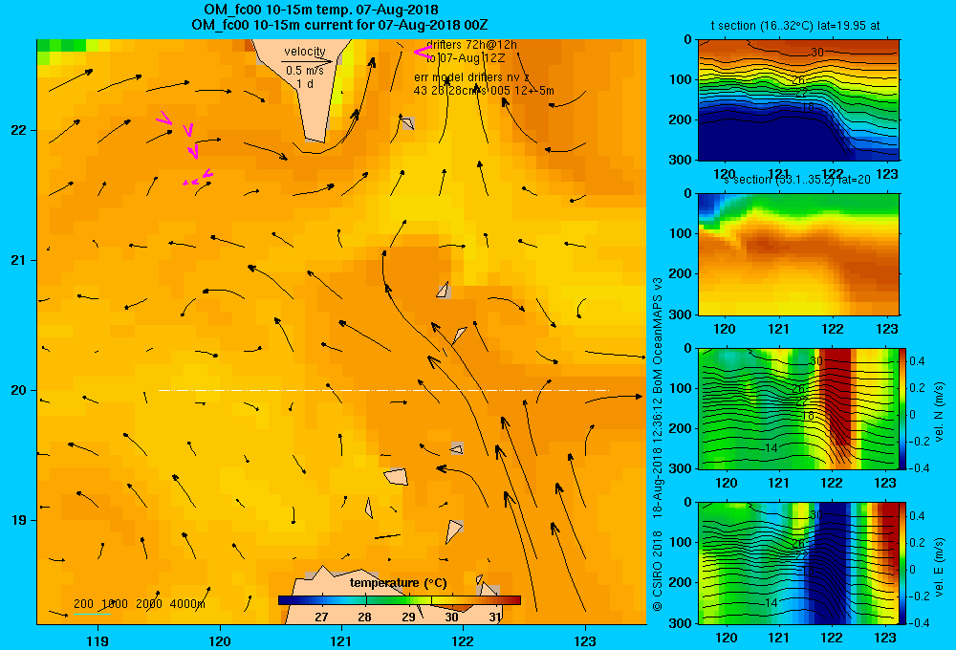Select the '43 26 28cm/s 005 12+-5m' statistics line
Image resolution: width=956 pixels, height=650 pixels.
tap(484, 91)
